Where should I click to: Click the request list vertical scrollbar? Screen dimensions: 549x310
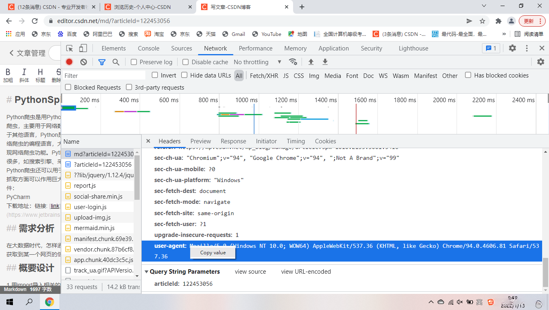pos(137,178)
